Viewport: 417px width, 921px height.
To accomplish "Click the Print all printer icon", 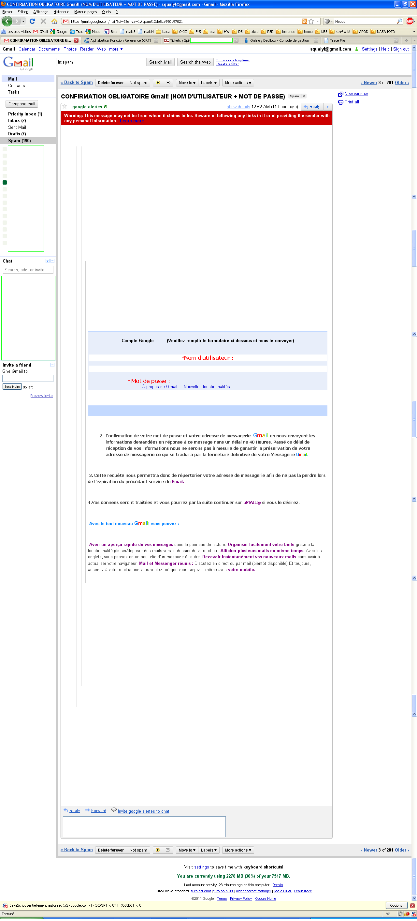I will [x=340, y=102].
